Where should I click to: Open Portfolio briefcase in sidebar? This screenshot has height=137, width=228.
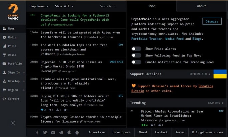tap(4, 63)
